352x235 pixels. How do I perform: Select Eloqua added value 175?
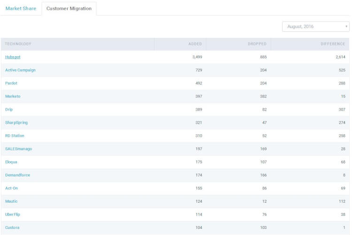point(199,162)
